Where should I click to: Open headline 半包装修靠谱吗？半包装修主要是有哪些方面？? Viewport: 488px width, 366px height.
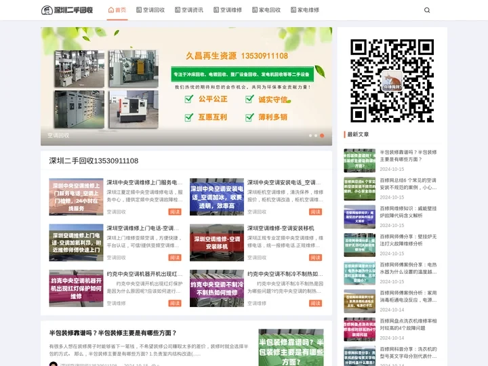(113, 333)
